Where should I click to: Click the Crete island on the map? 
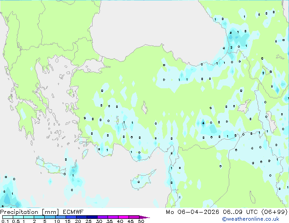pyautogui.click(x=50, y=167)
